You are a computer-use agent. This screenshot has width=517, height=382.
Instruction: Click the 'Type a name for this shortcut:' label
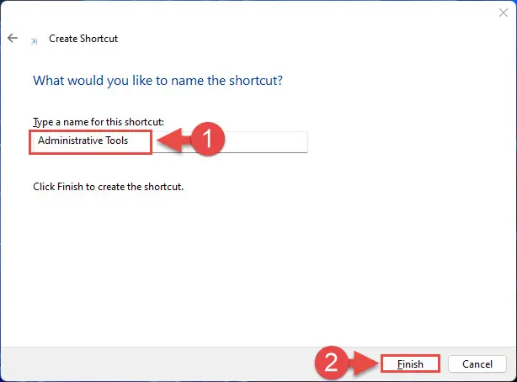point(99,122)
